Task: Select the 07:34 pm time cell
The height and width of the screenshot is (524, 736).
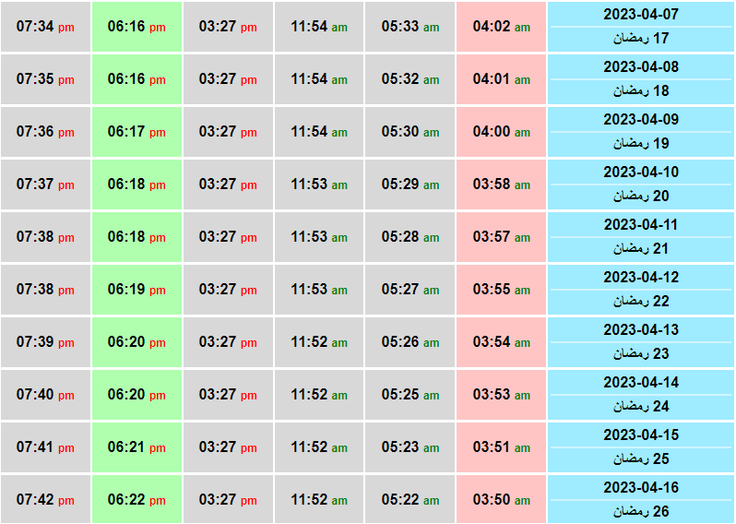Action: [x=45, y=27]
